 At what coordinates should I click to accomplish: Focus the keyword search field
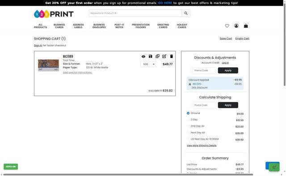135,13
